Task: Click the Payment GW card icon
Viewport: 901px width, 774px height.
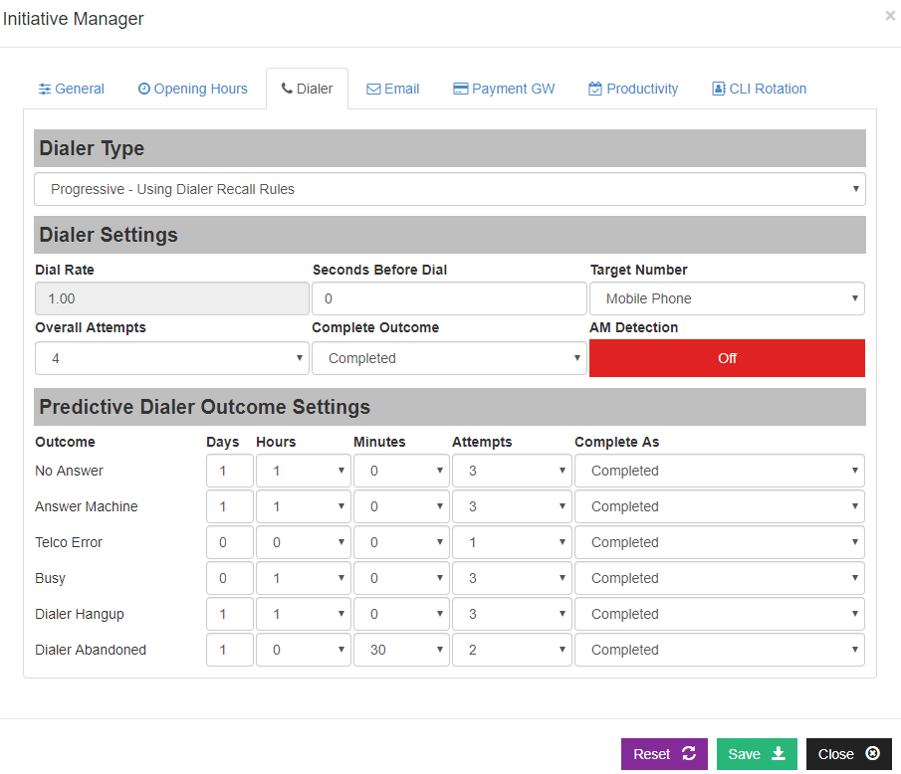Action: coord(461,89)
